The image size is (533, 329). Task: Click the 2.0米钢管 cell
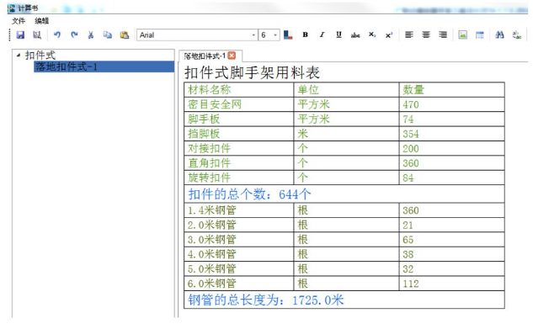pyautogui.click(x=238, y=226)
